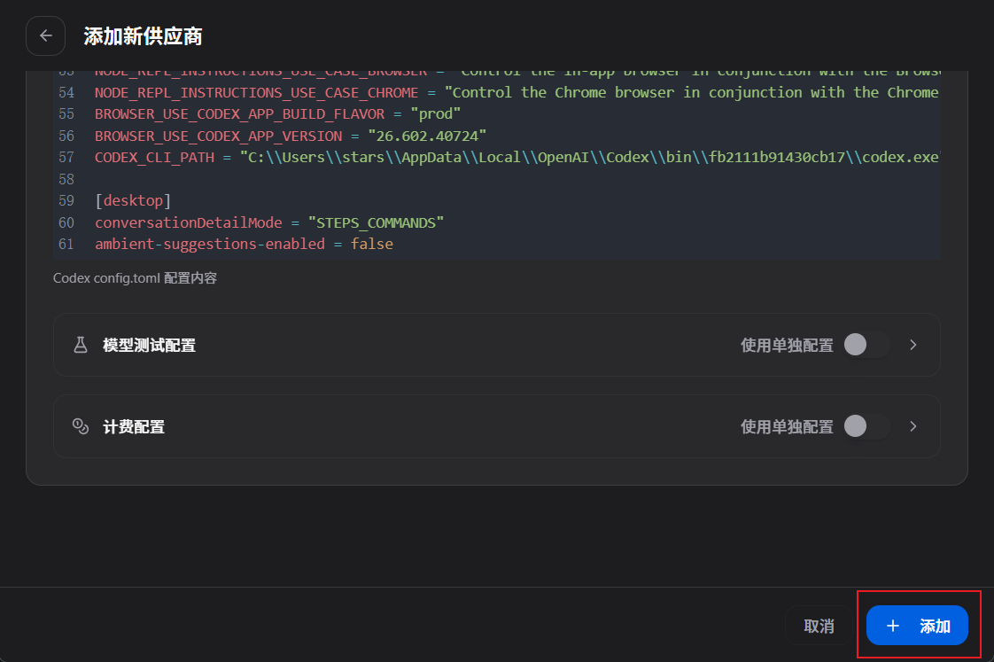994x662 pixels.
Task: Click the conversationDetailMode key
Action: pos(189,222)
